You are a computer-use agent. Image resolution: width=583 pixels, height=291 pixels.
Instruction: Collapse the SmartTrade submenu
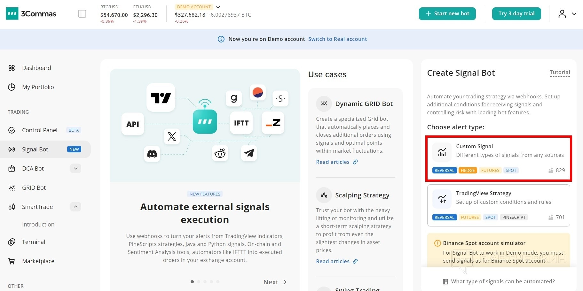click(75, 207)
